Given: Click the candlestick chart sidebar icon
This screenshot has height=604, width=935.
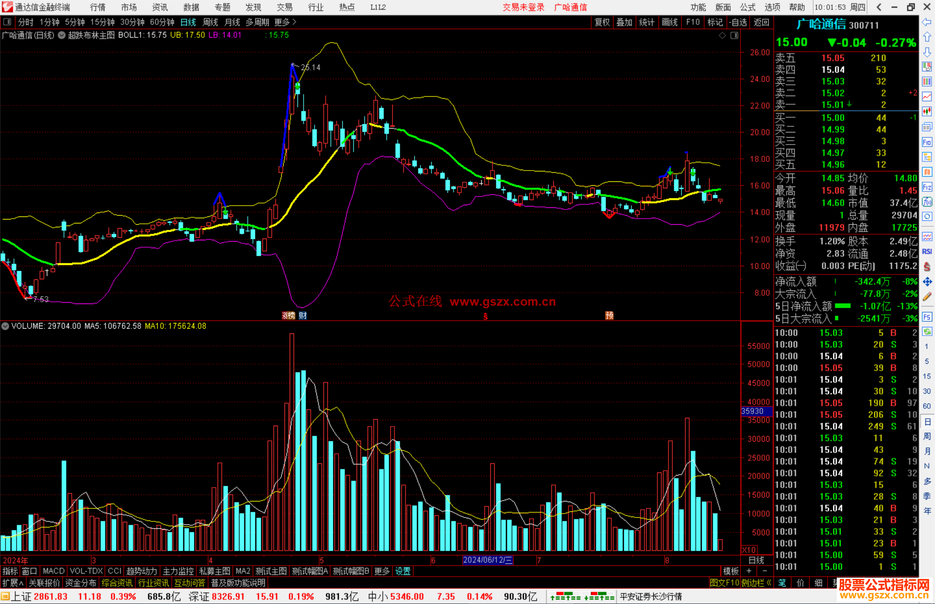Looking at the screenshot, I should (x=927, y=111).
